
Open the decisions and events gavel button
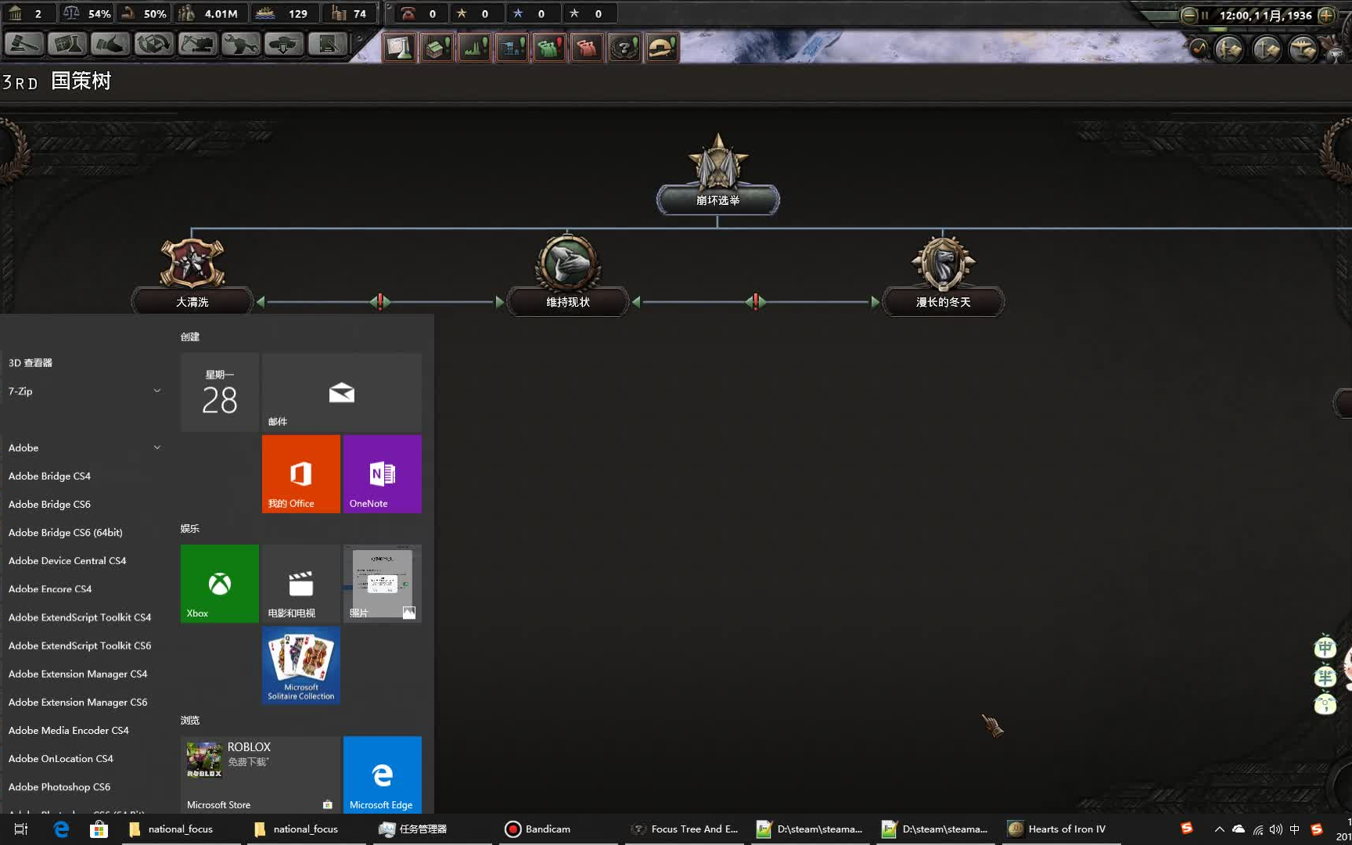(x=24, y=45)
